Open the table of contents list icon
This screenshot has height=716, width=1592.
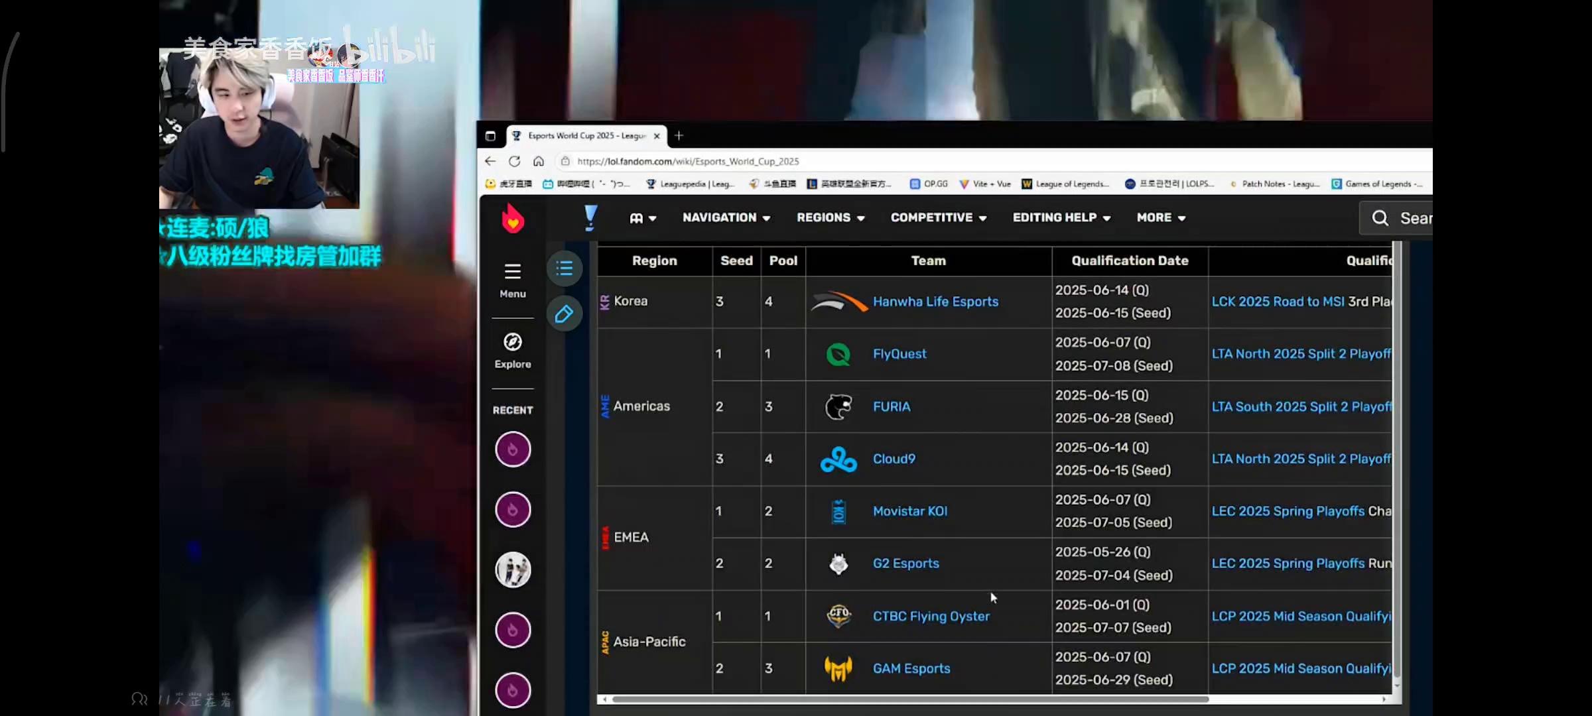564,268
